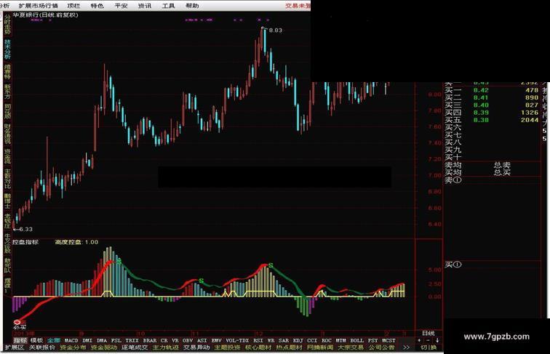Viewport: 550px width, 354px height.
Task: Switch indicator to BOLL
Action: click(357, 340)
